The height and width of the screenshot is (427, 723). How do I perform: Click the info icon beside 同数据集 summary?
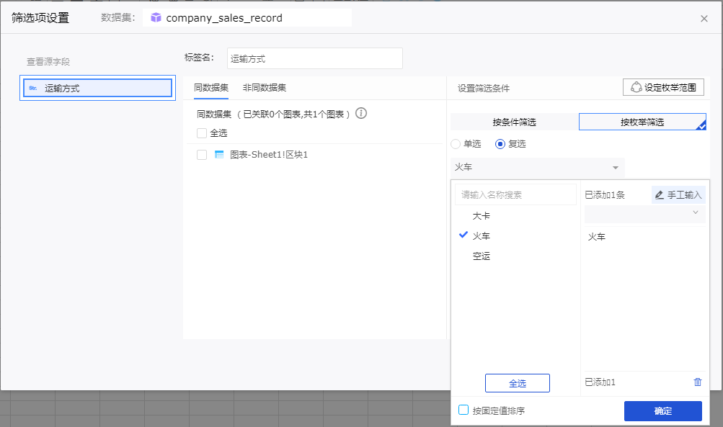(x=361, y=113)
